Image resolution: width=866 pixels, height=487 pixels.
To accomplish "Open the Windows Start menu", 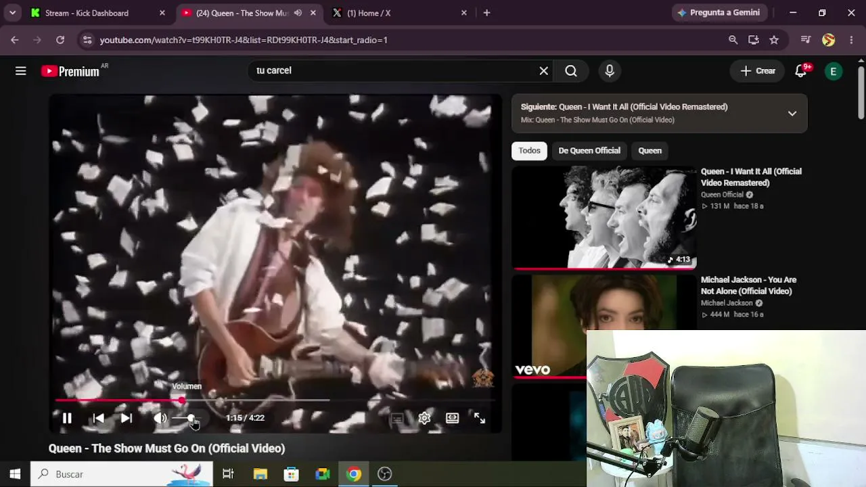I will [x=15, y=474].
